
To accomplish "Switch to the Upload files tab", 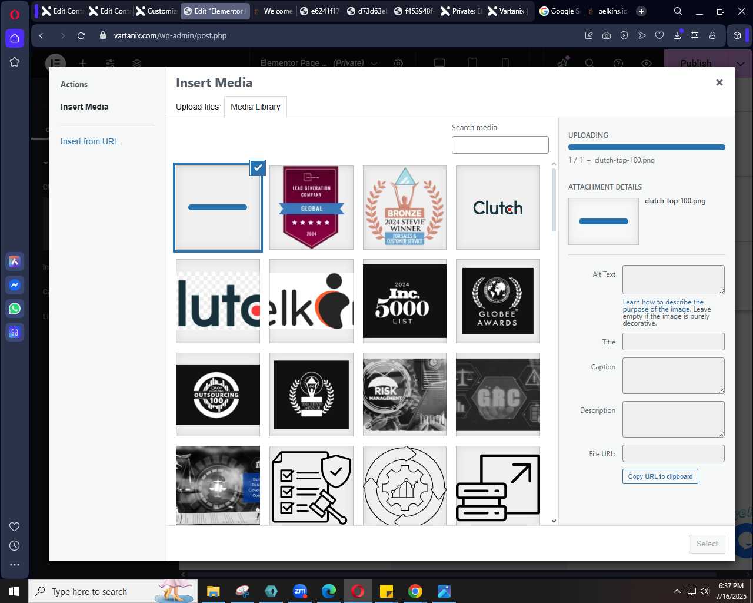I will click(x=197, y=107).
